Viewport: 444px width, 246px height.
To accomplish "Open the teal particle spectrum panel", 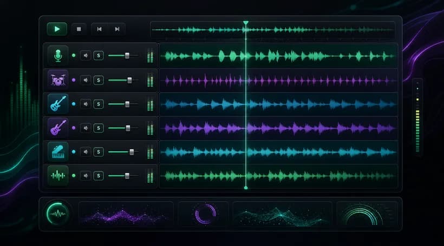I will 282,214.
